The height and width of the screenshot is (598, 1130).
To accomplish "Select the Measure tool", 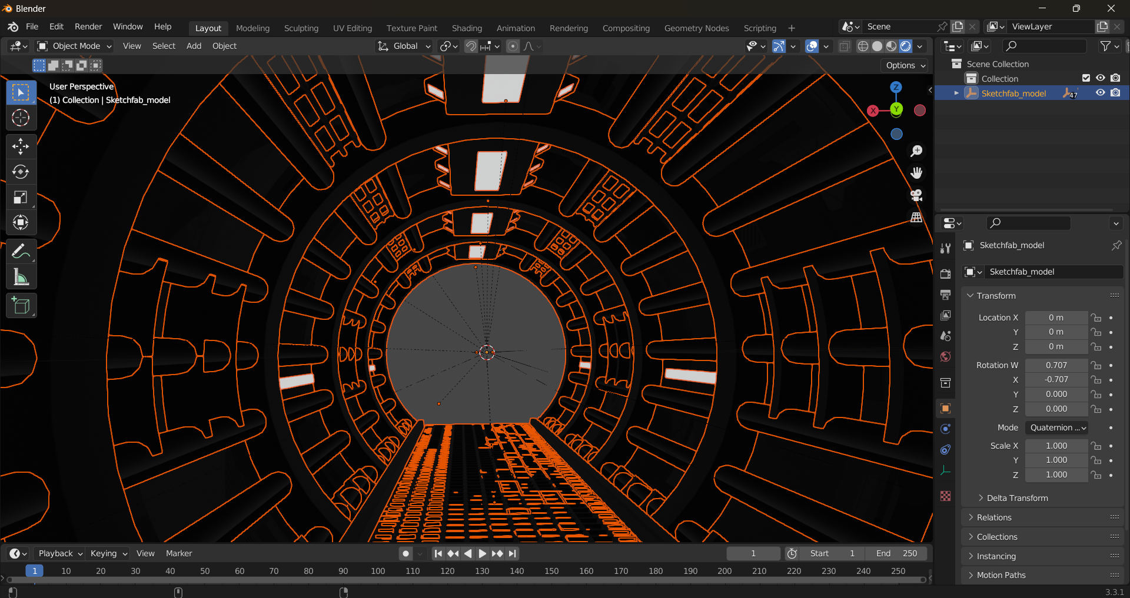I will [21, 276].
